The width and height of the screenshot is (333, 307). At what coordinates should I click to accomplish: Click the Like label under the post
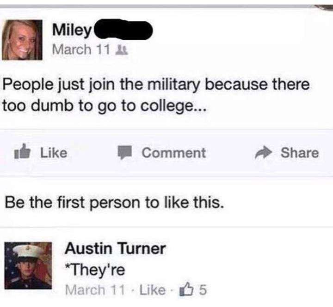coord(54,153)
